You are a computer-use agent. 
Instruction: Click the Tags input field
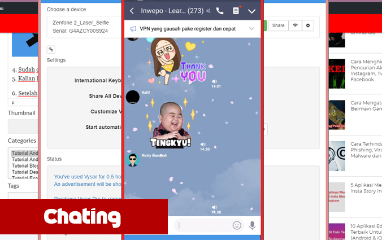click(23, 196)
